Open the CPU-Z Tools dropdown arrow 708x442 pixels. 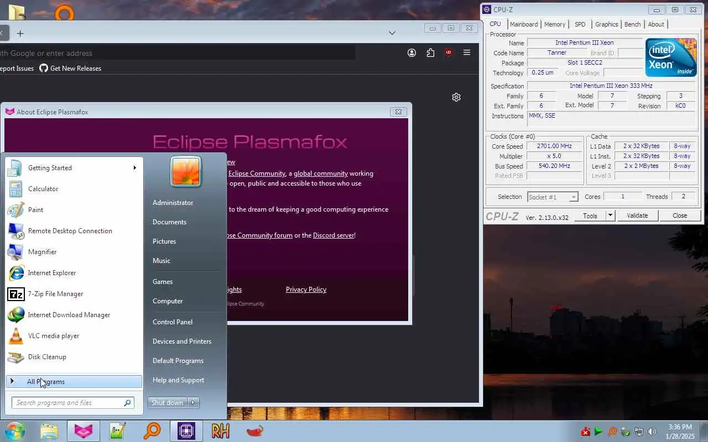(610, 215)
